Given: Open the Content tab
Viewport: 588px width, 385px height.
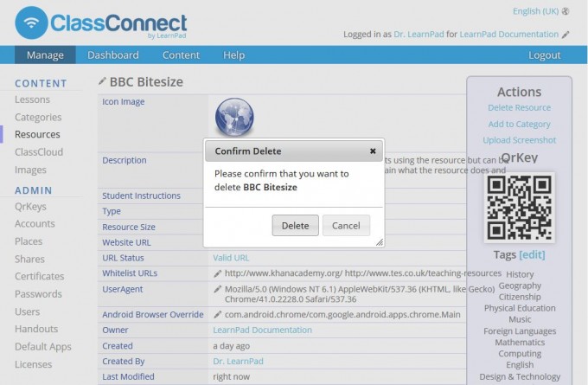Looking at the screenshot, I should click(181, 55).
